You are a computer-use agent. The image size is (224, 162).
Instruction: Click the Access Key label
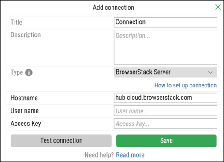coord(26,124)
